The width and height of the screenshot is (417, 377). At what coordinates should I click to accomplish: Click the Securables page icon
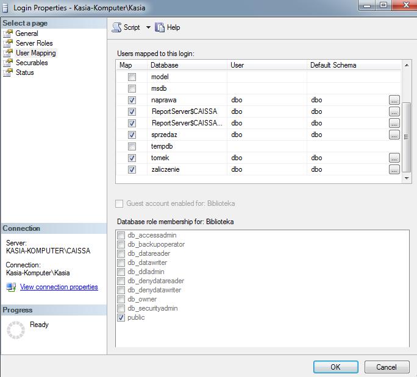[8, 63]
